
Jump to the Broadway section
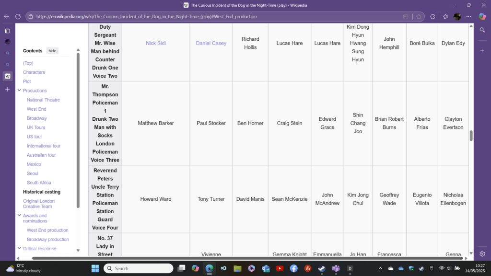click(36, 118)
